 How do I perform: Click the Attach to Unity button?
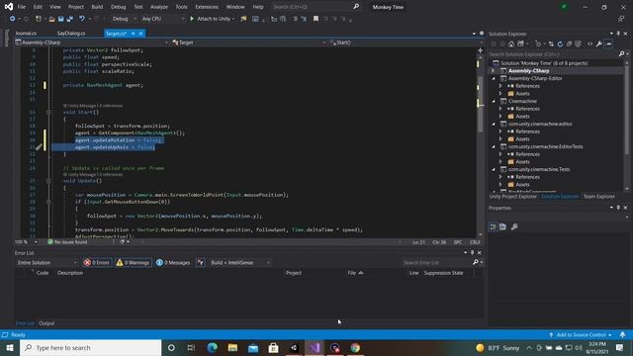[213, 19]
